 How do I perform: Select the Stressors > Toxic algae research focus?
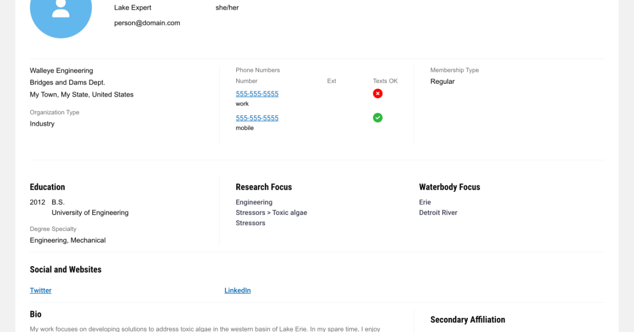coord(271,213)
